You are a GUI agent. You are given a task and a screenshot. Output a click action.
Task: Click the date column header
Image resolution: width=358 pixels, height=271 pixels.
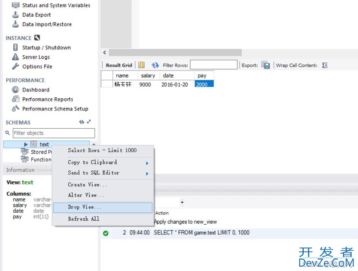(x=177, y=76)
